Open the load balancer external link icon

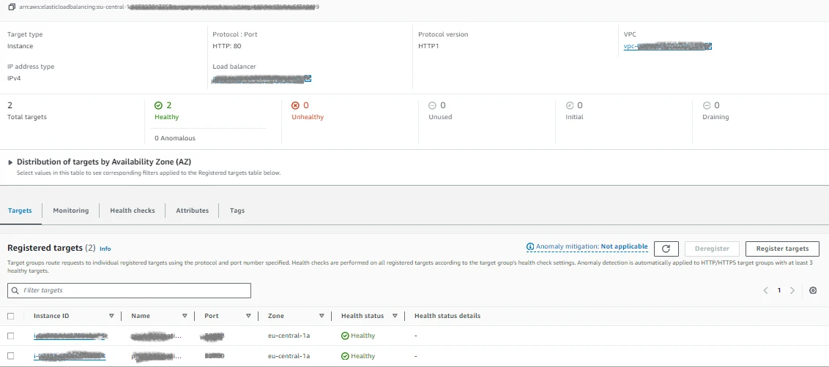tap(308, 79)
